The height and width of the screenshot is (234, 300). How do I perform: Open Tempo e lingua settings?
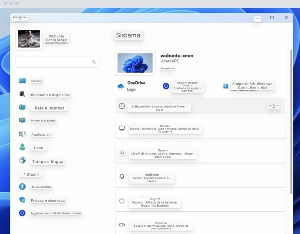point(48,162)
